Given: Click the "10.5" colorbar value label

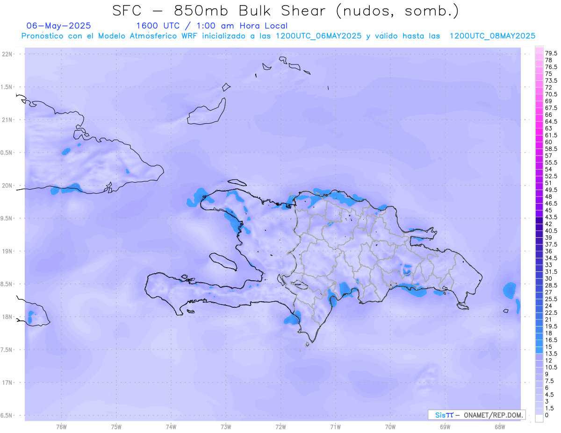Looking at the screenshot, I should 552,367.
